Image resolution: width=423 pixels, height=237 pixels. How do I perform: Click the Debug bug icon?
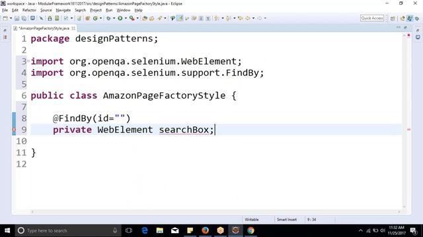108,18
